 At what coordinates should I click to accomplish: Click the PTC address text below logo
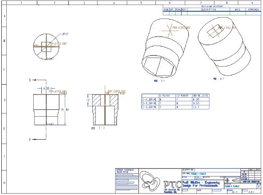point(172,191)
